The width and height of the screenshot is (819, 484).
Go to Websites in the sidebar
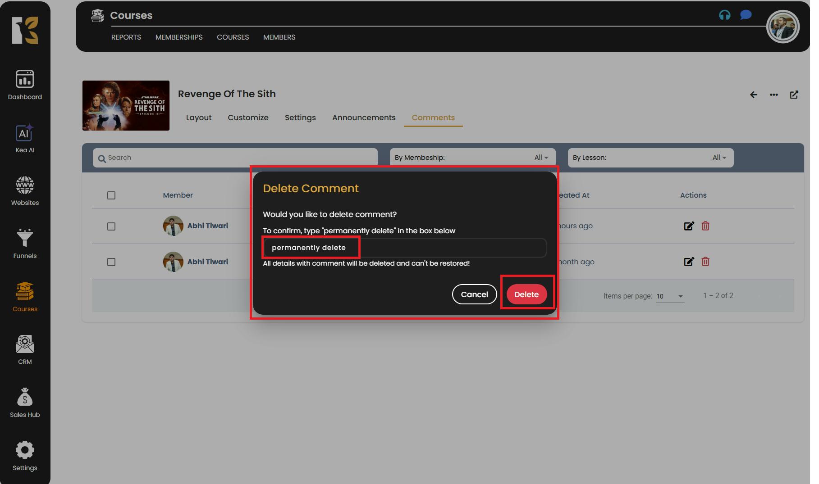coord(25,186)
